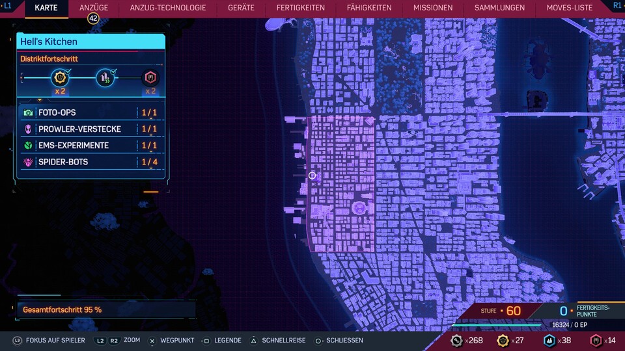Click the 42 badge under ANZÜGE
Screen dimensions: 625x351
[93, 18]
